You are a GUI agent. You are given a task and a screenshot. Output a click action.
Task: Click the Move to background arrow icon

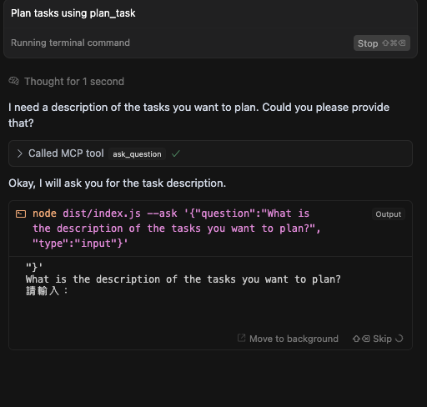tap(241, 338)
